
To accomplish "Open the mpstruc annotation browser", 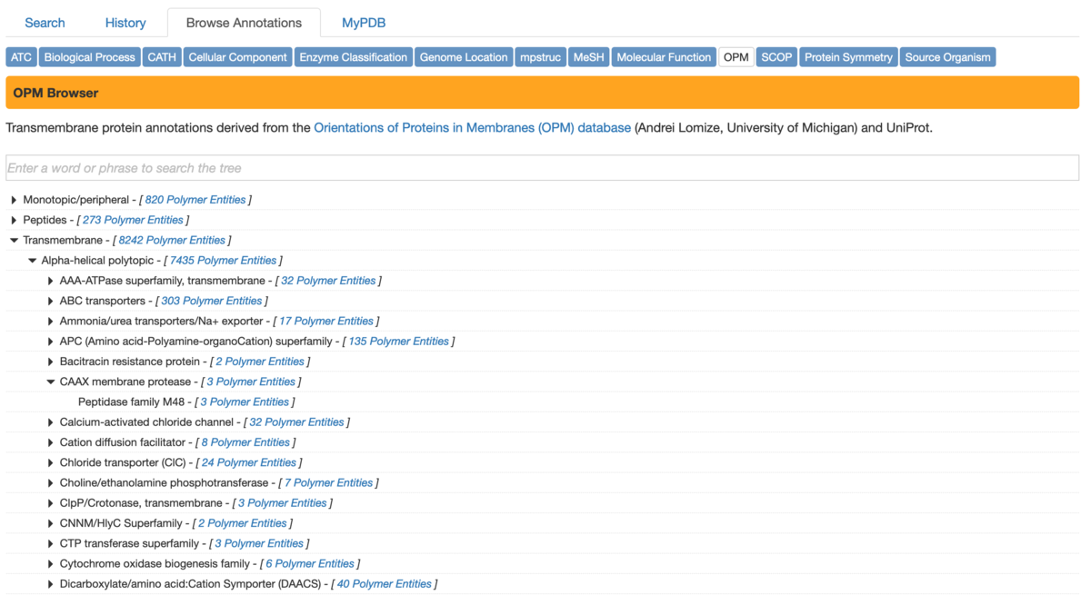I will pyautogui.click(x=540, y=56).
